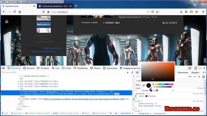This screenshot has height=116, width=207.
Task: Click the Смотреть онлайн button
Action: (90, 23)
